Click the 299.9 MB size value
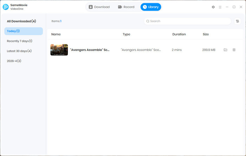This screenshot has height=156, width=246. (209, 50)
